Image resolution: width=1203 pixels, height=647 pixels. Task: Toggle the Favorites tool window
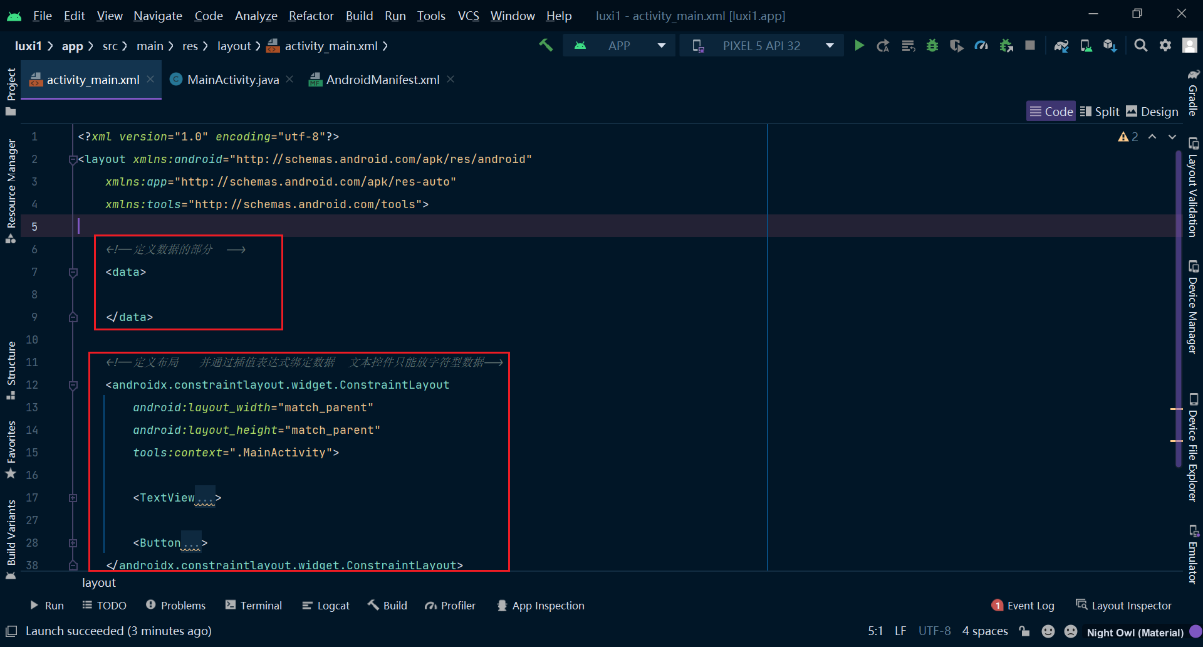pos(11,449)
